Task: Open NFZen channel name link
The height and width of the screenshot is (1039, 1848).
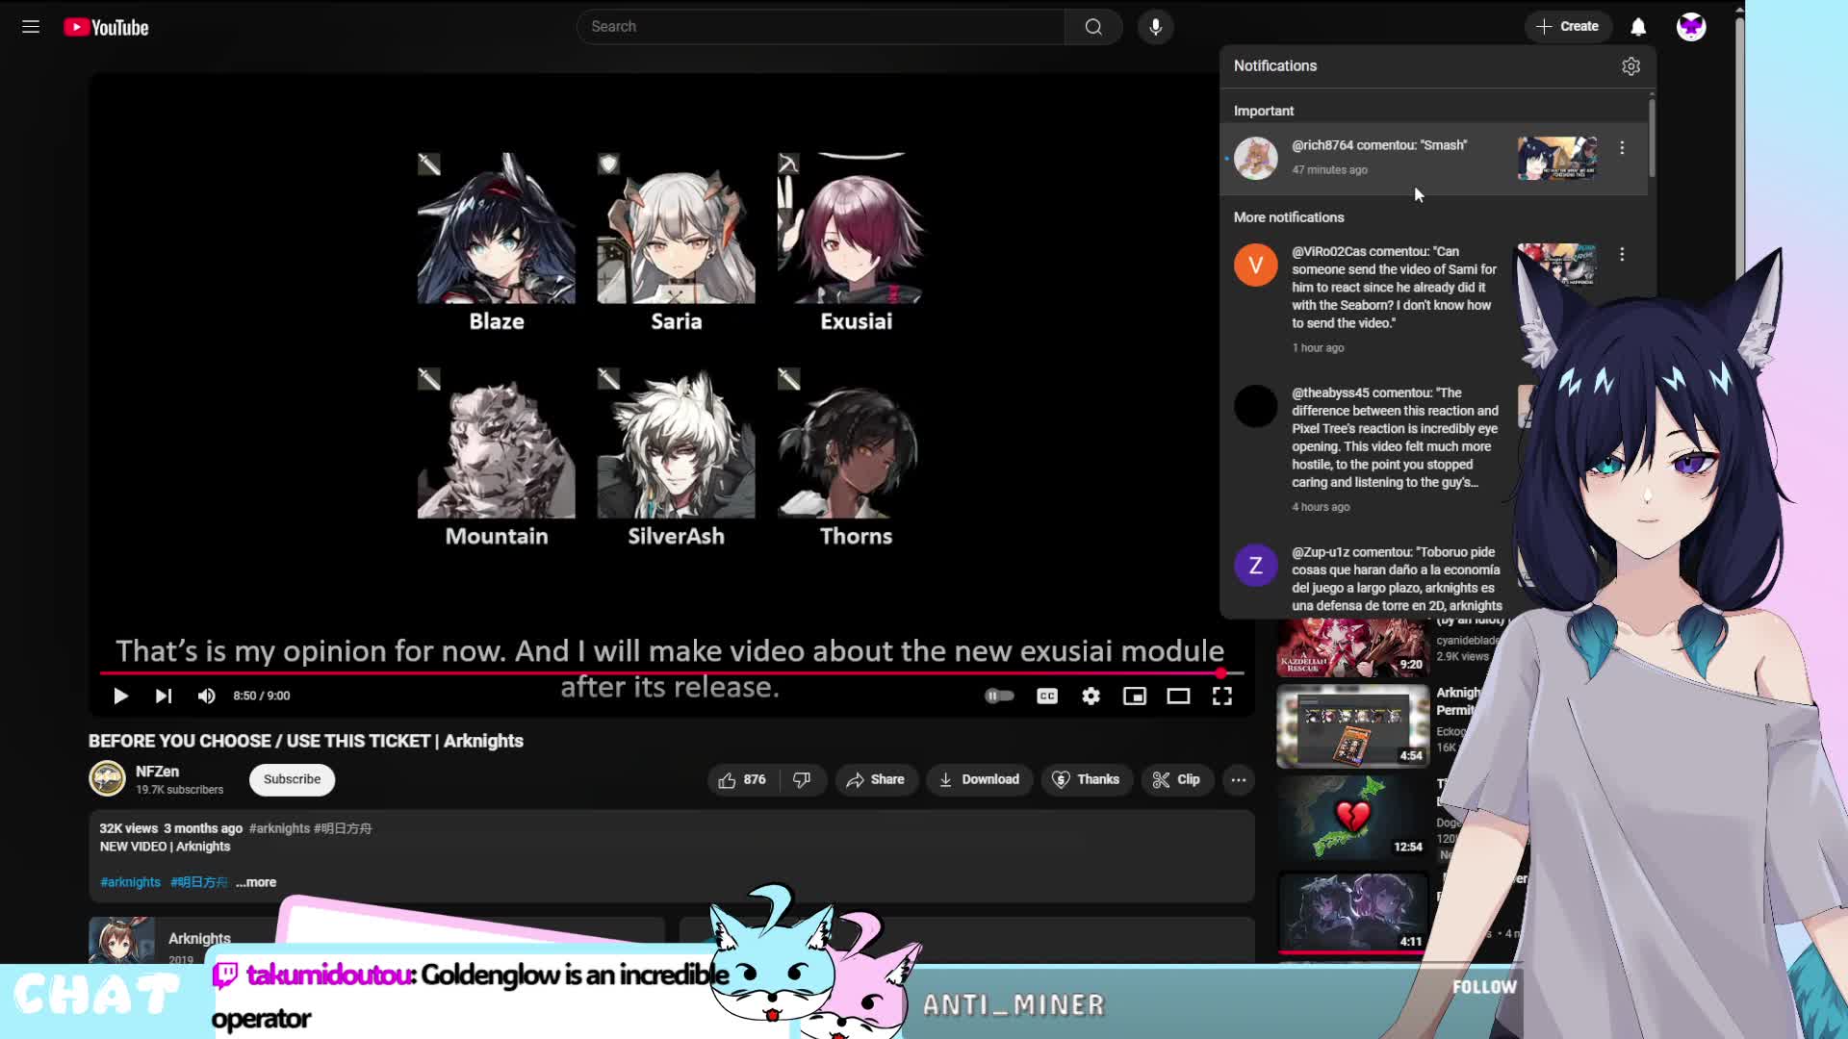Action: pyautogui.click(x=157, y=772)
